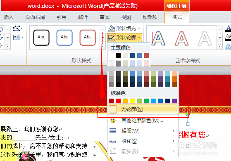Expand the shapes gallery More button
This screenshot has height=161, width=231.
click(x=8, y=46)
